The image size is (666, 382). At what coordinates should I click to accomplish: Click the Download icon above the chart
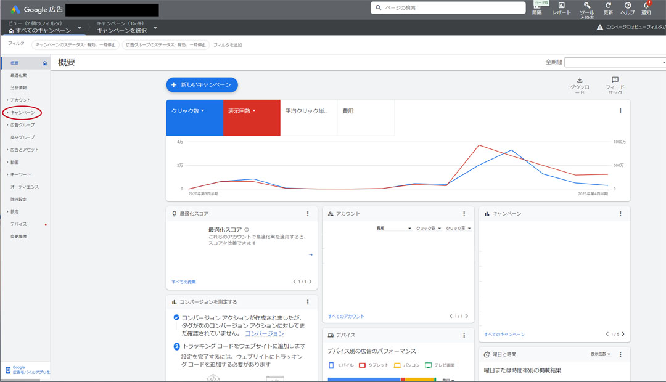[579, 80]
